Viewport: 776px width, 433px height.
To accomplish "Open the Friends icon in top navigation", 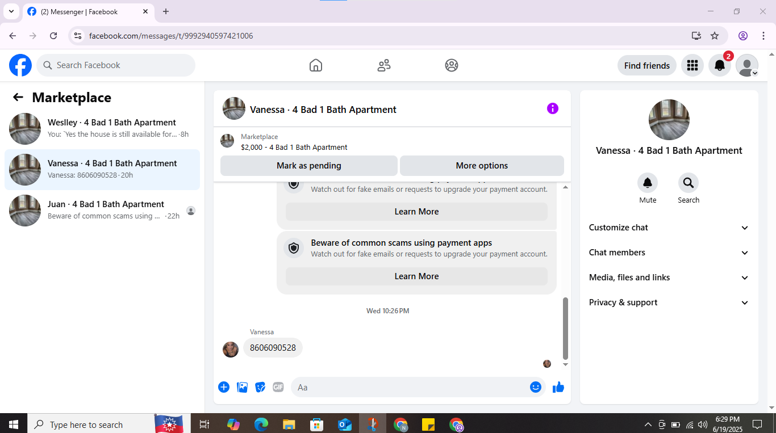I will pos(384,65).
